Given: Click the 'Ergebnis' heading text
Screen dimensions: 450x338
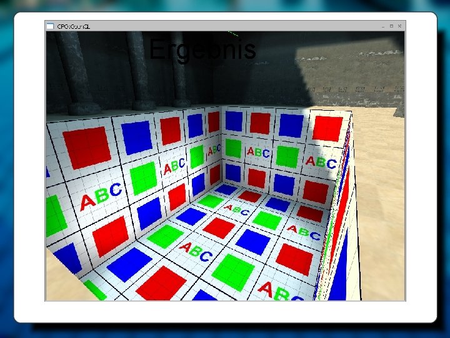Looking at the screenshot, I should tap(202, 50).
